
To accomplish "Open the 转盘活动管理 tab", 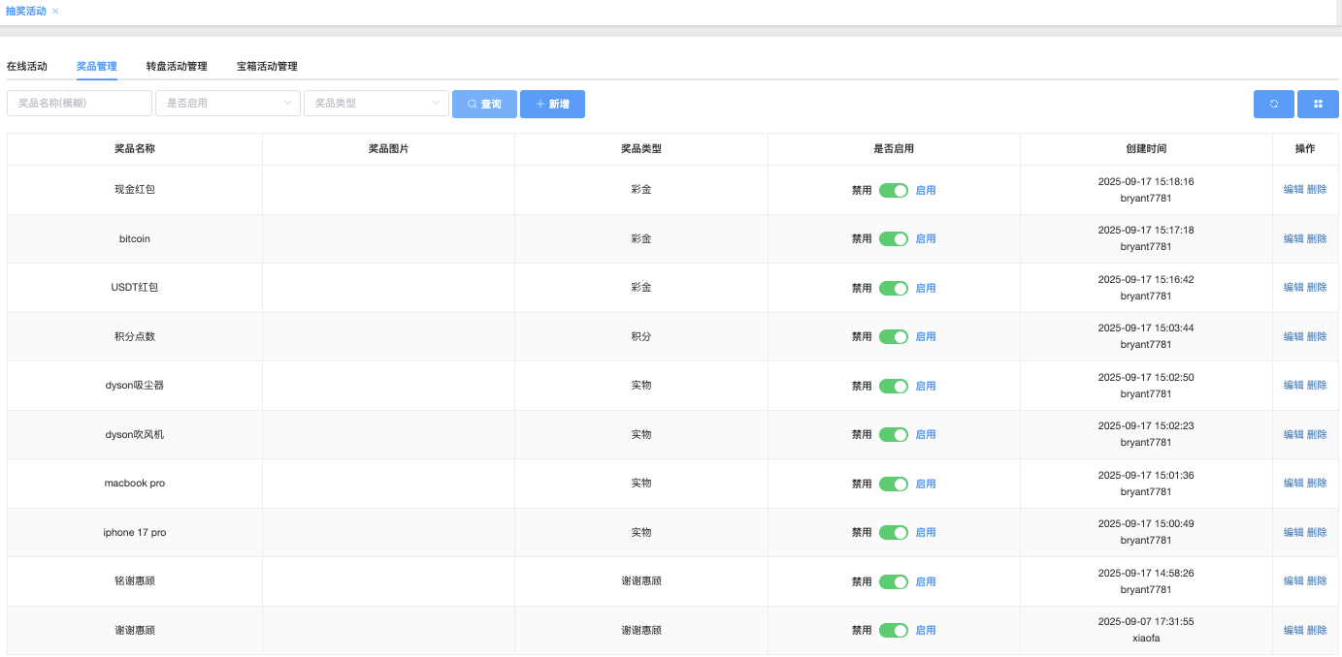I will coord(177,67).
